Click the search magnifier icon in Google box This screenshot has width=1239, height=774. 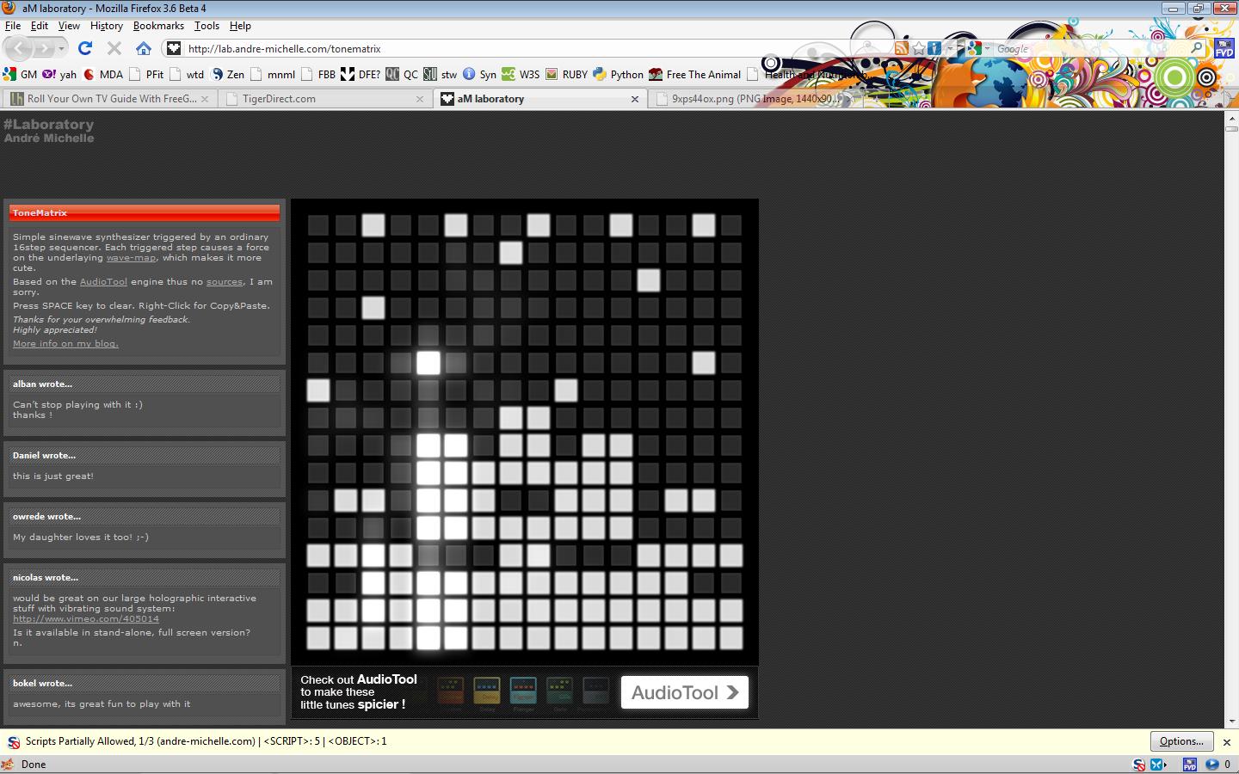(x=1197, y=48)
